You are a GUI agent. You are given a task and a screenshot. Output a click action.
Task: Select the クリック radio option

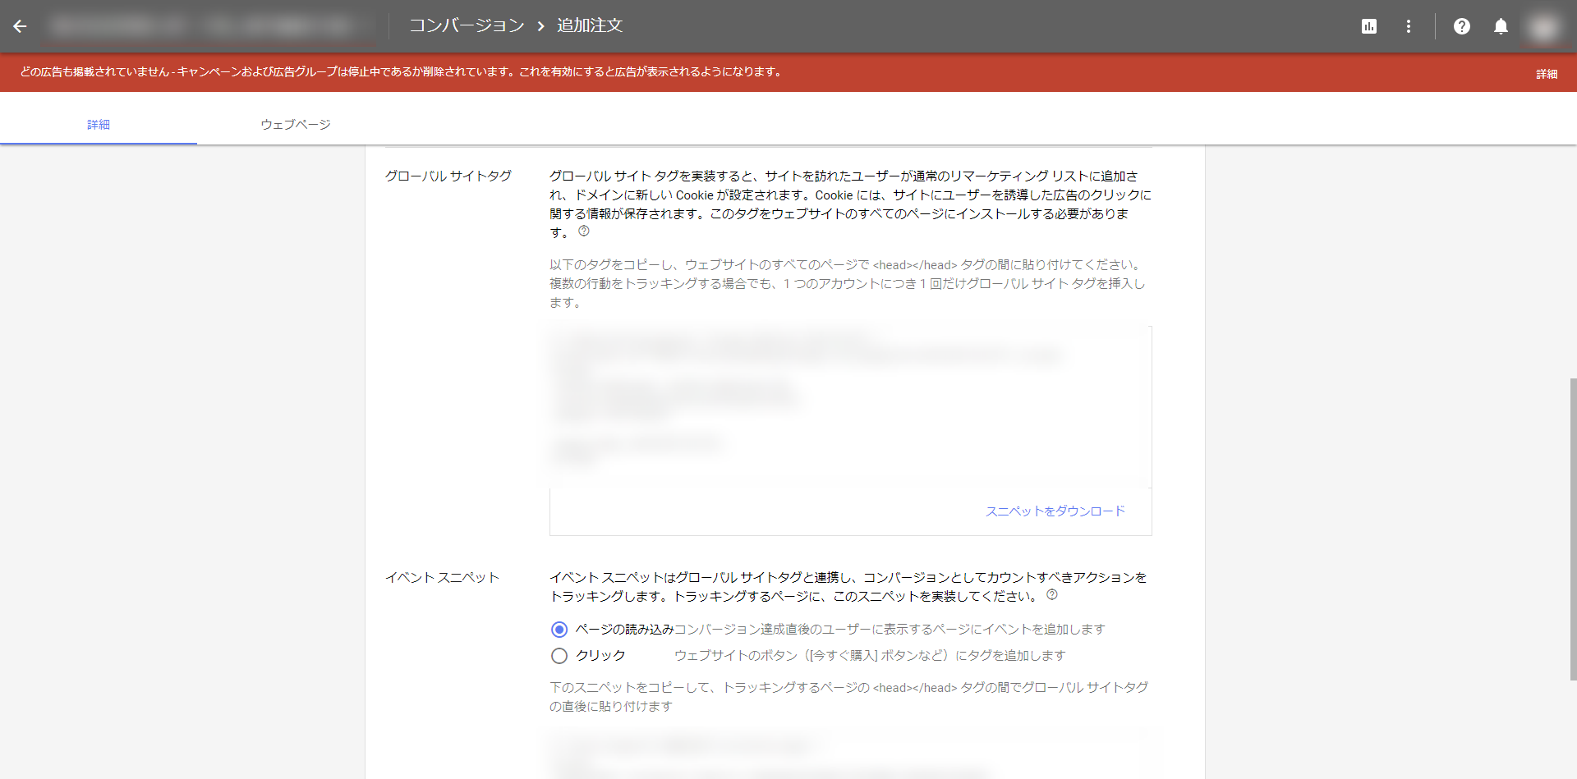coord(559,656)
